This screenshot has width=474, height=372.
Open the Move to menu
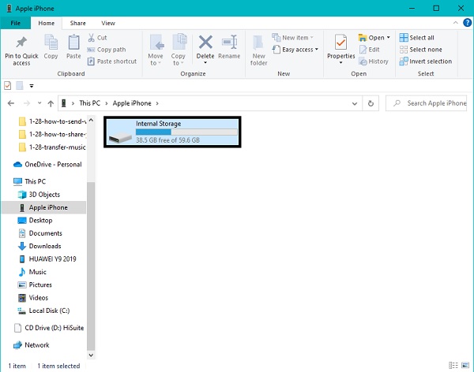pyautogui.click(x=156, y=50)
